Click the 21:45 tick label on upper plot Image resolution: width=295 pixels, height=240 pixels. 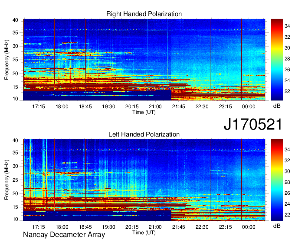coord(179,107)
